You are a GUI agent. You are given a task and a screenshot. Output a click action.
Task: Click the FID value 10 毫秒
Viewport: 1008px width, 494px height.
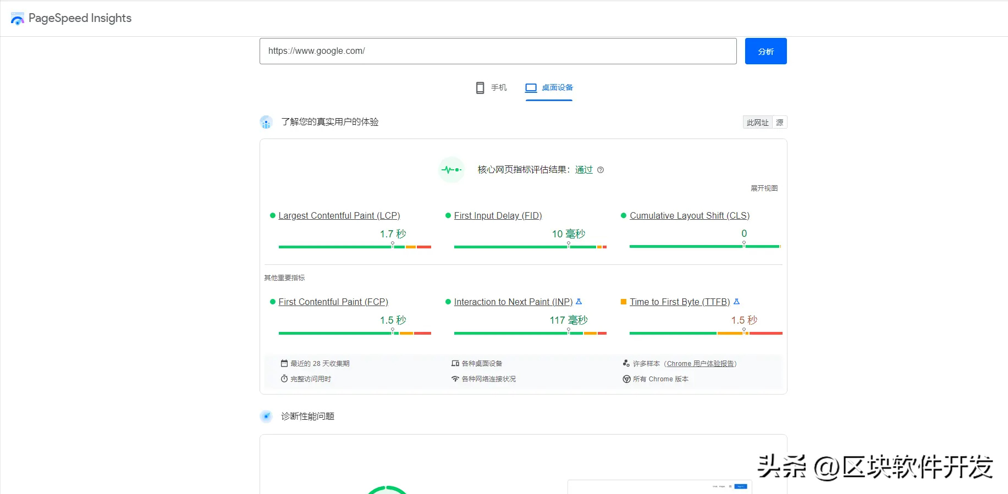[568, 234]
